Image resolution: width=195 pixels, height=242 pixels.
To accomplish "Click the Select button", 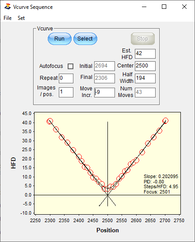I will point(85,39).
